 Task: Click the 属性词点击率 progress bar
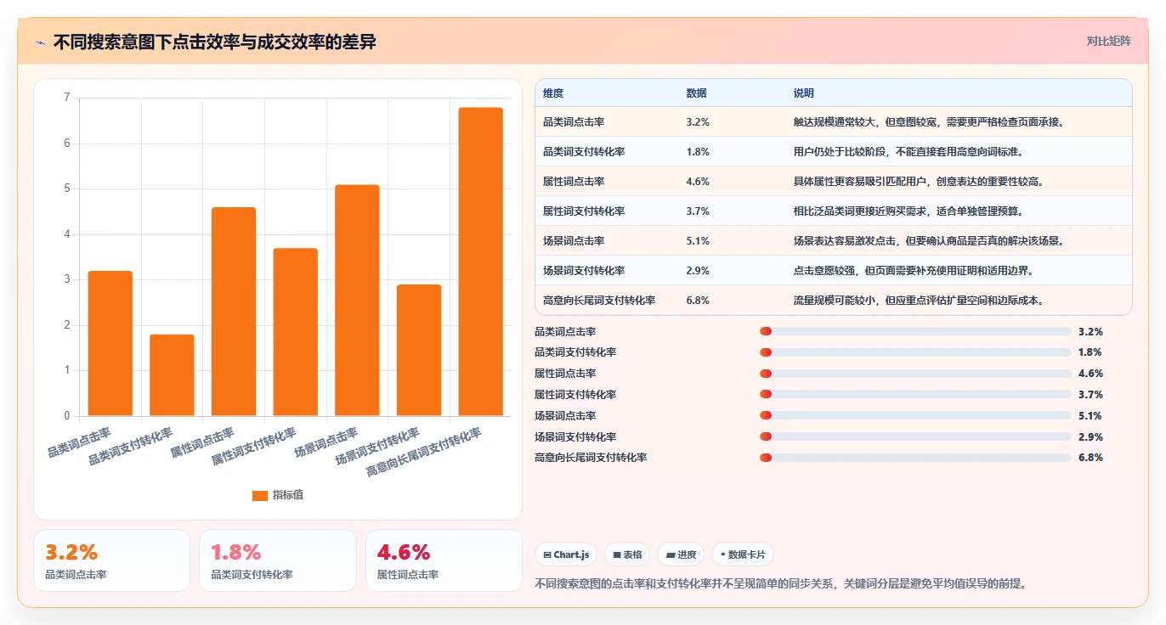coord(915,374)
